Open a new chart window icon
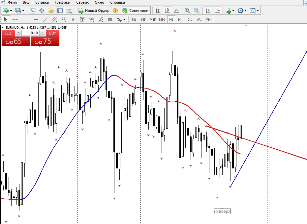307x224 pixels. pyautogui.click(x=6, y=11)
